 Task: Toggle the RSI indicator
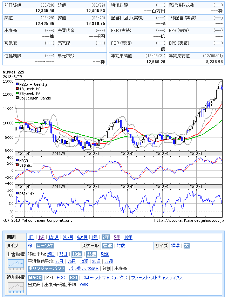(73, 278)
